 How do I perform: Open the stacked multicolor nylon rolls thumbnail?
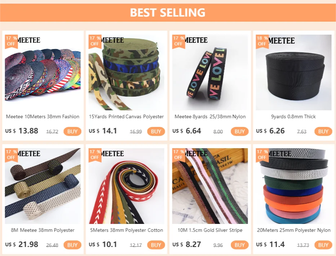pos(293,186)
